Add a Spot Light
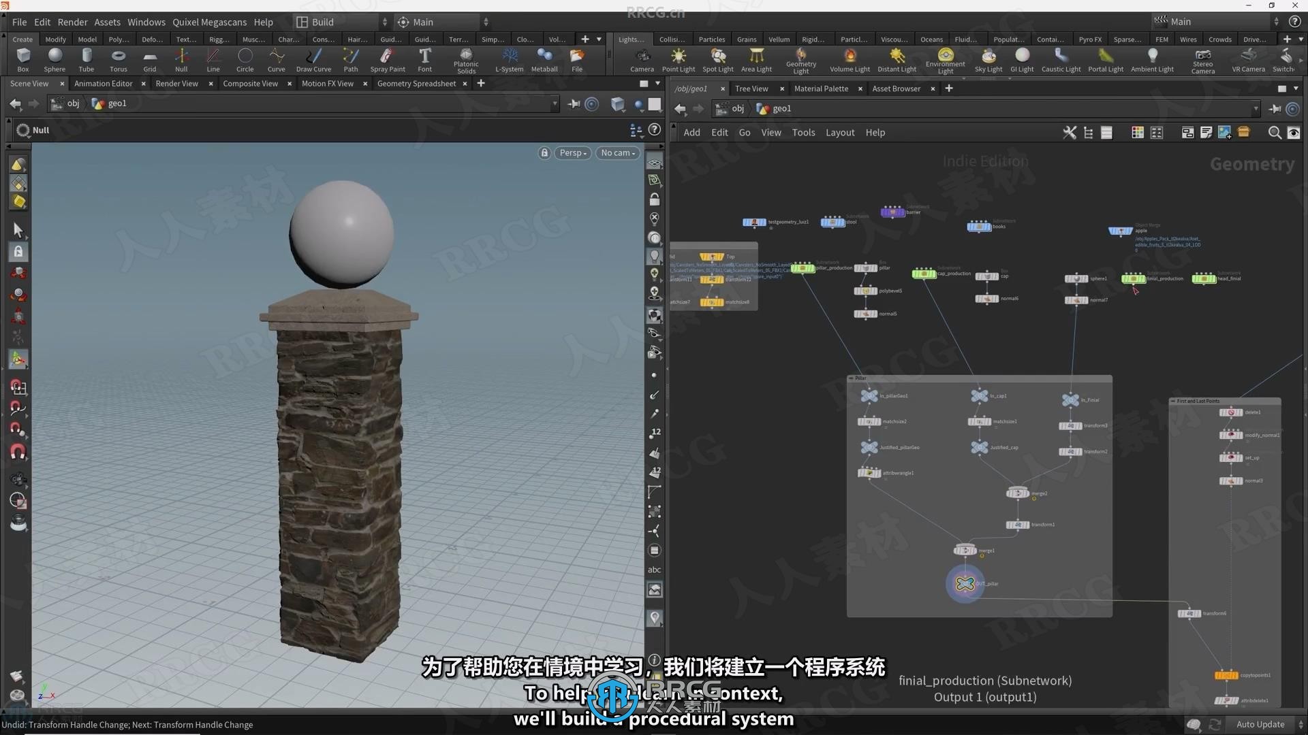The image size is (1308, 735). 718,59
